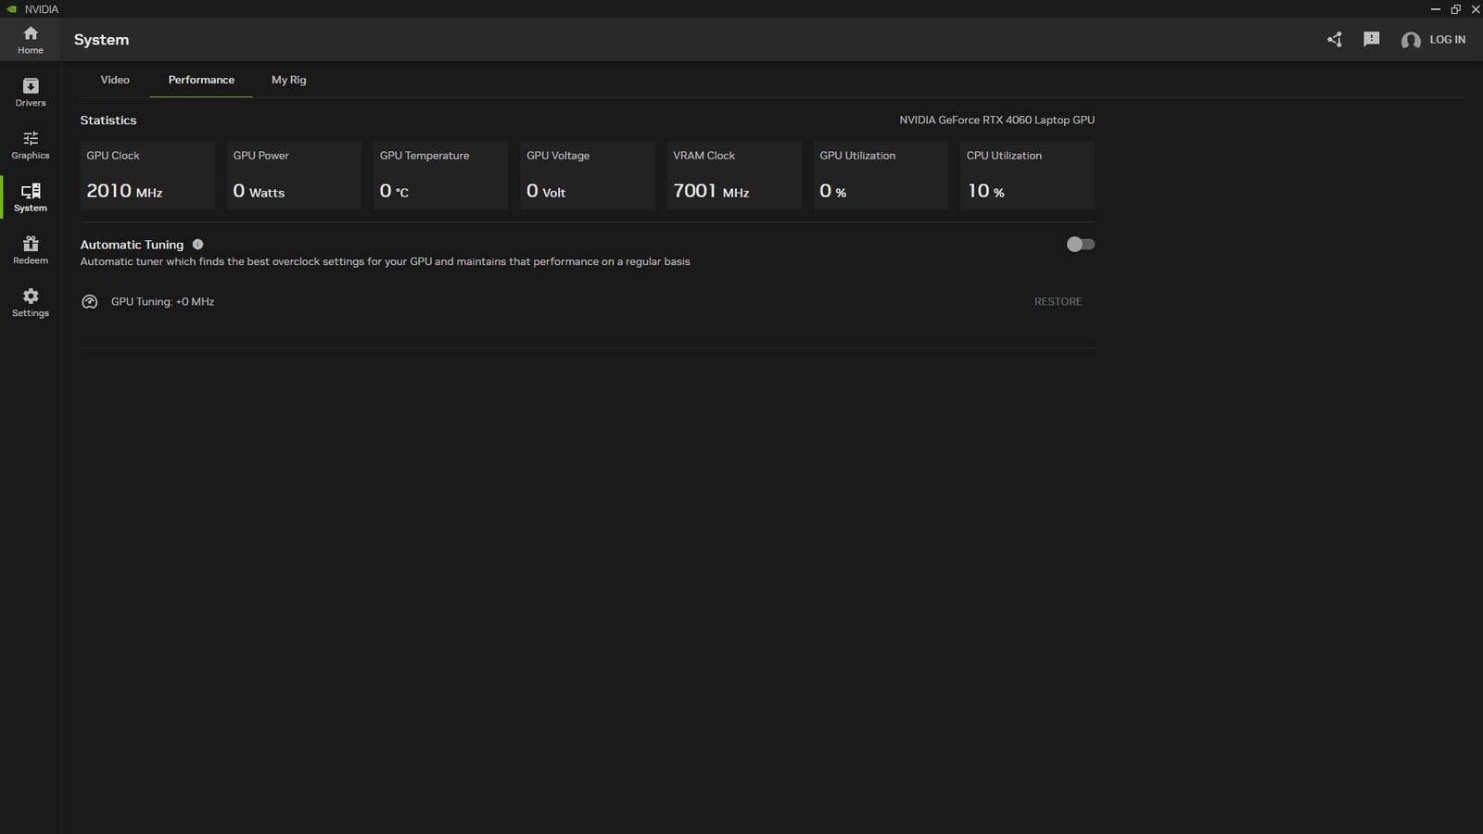Open the Home section

click(x=30, y=39)
